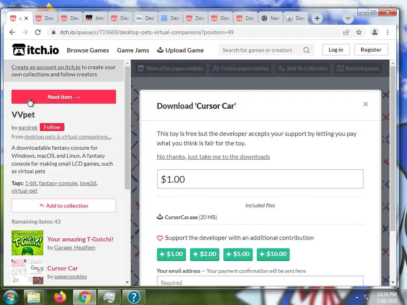Viewport: 407px width, 305px height.
Task: Open the share page icon in address bar
Action: tap(346, 32)
